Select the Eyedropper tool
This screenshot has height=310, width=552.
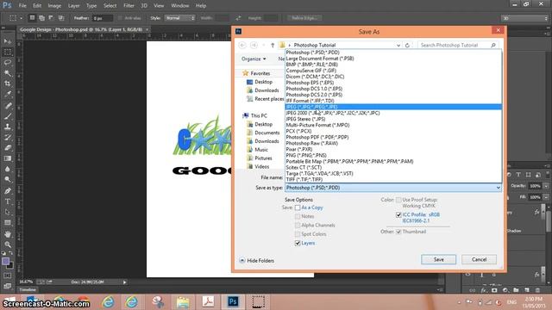(8, 94)
